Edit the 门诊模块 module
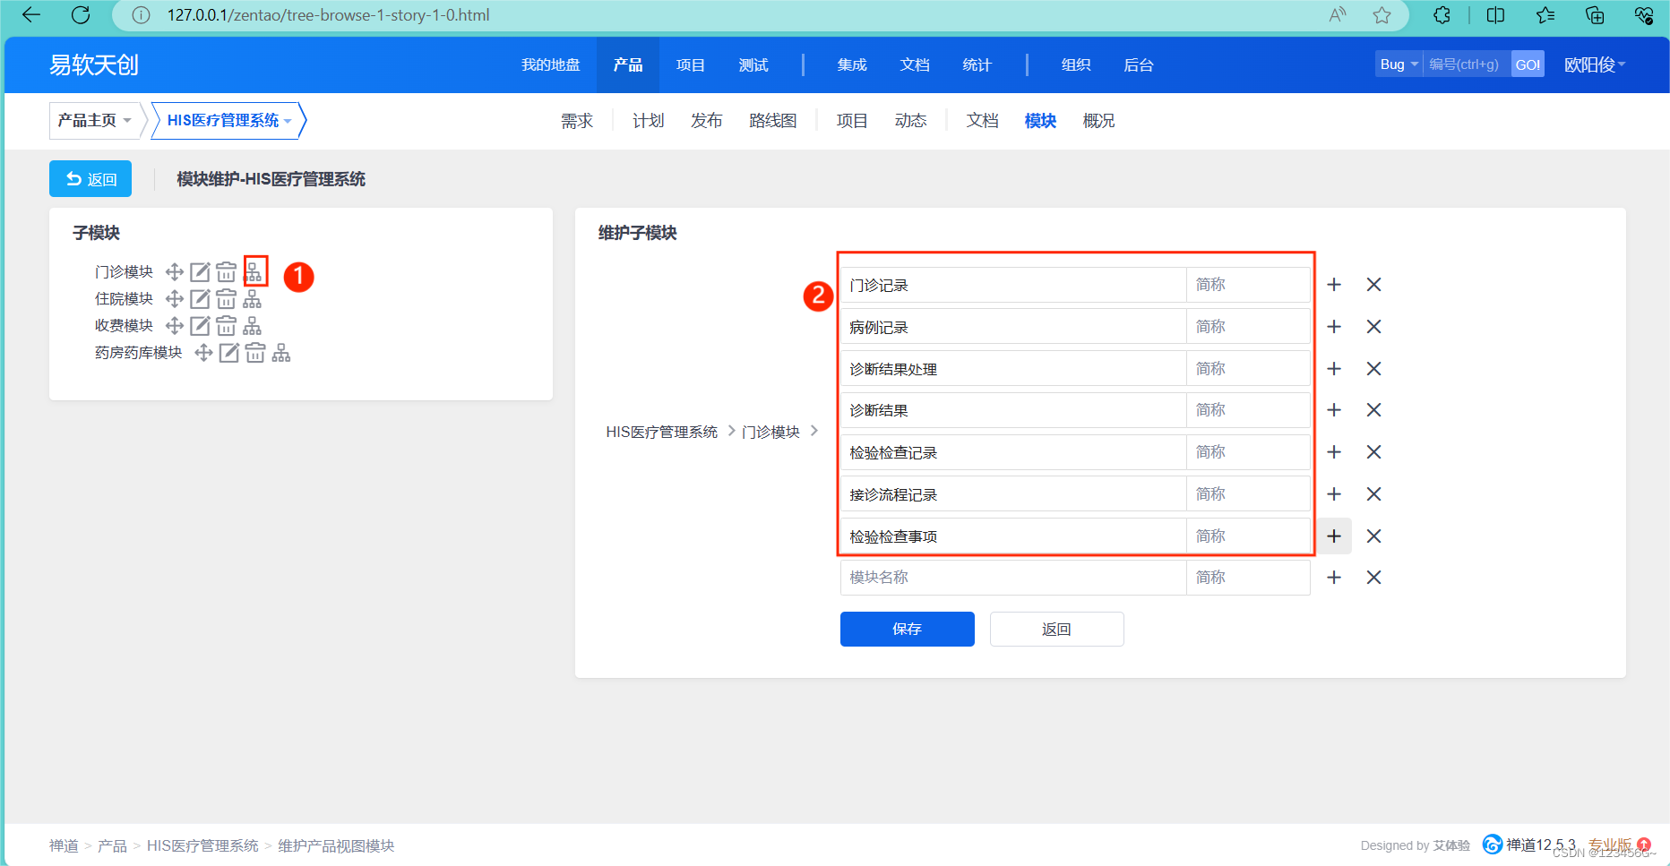1670x866 pixels. [x=200, y=272]
